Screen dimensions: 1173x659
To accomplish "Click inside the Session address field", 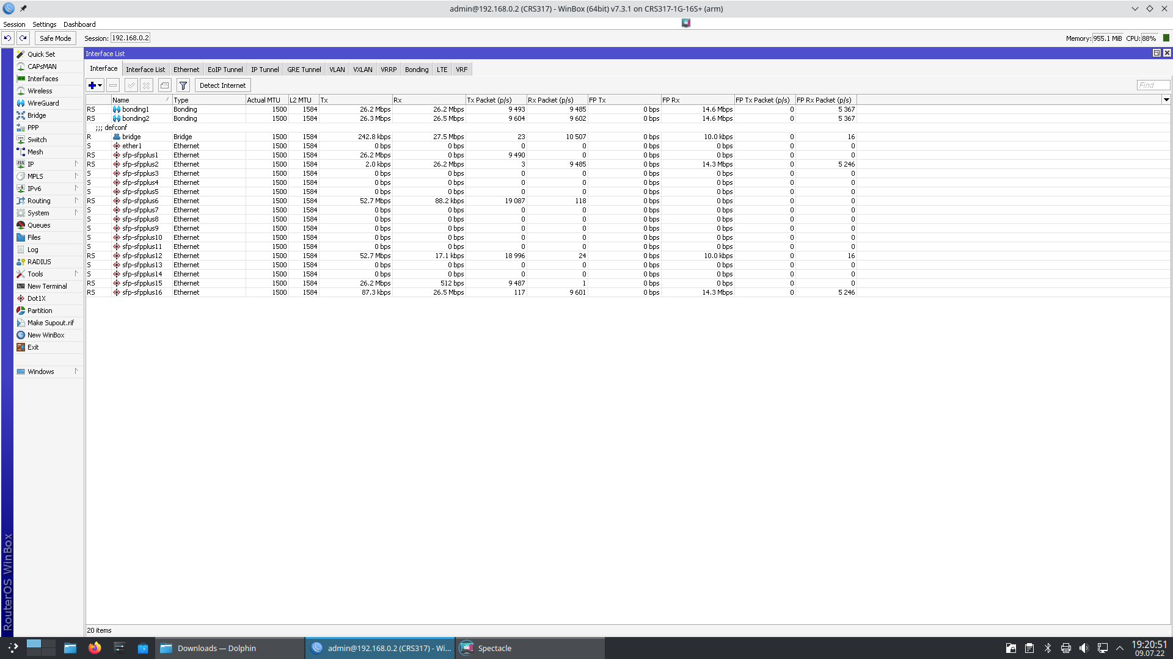I will point(130,37).
